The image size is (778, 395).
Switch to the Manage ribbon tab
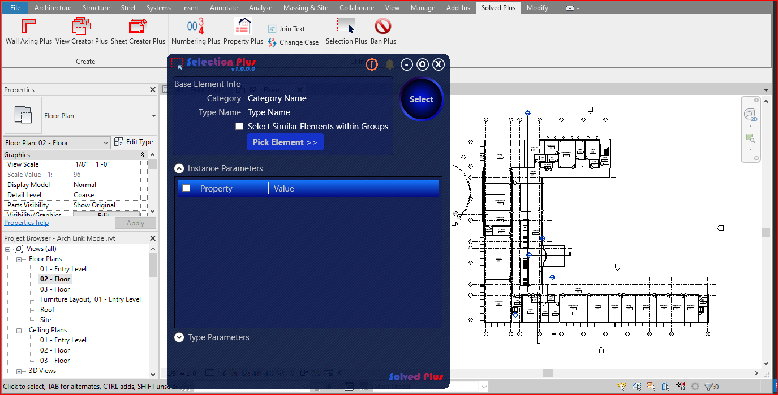click(x=423, y=8)
